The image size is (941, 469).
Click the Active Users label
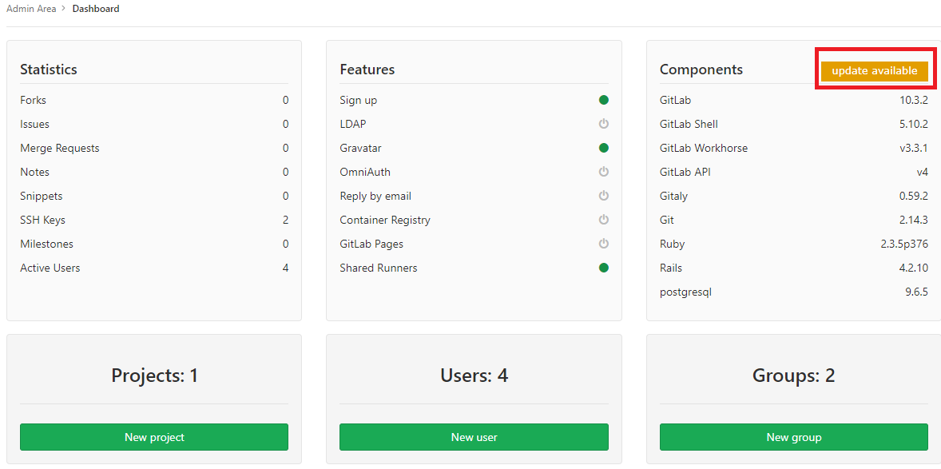(50, 268)
